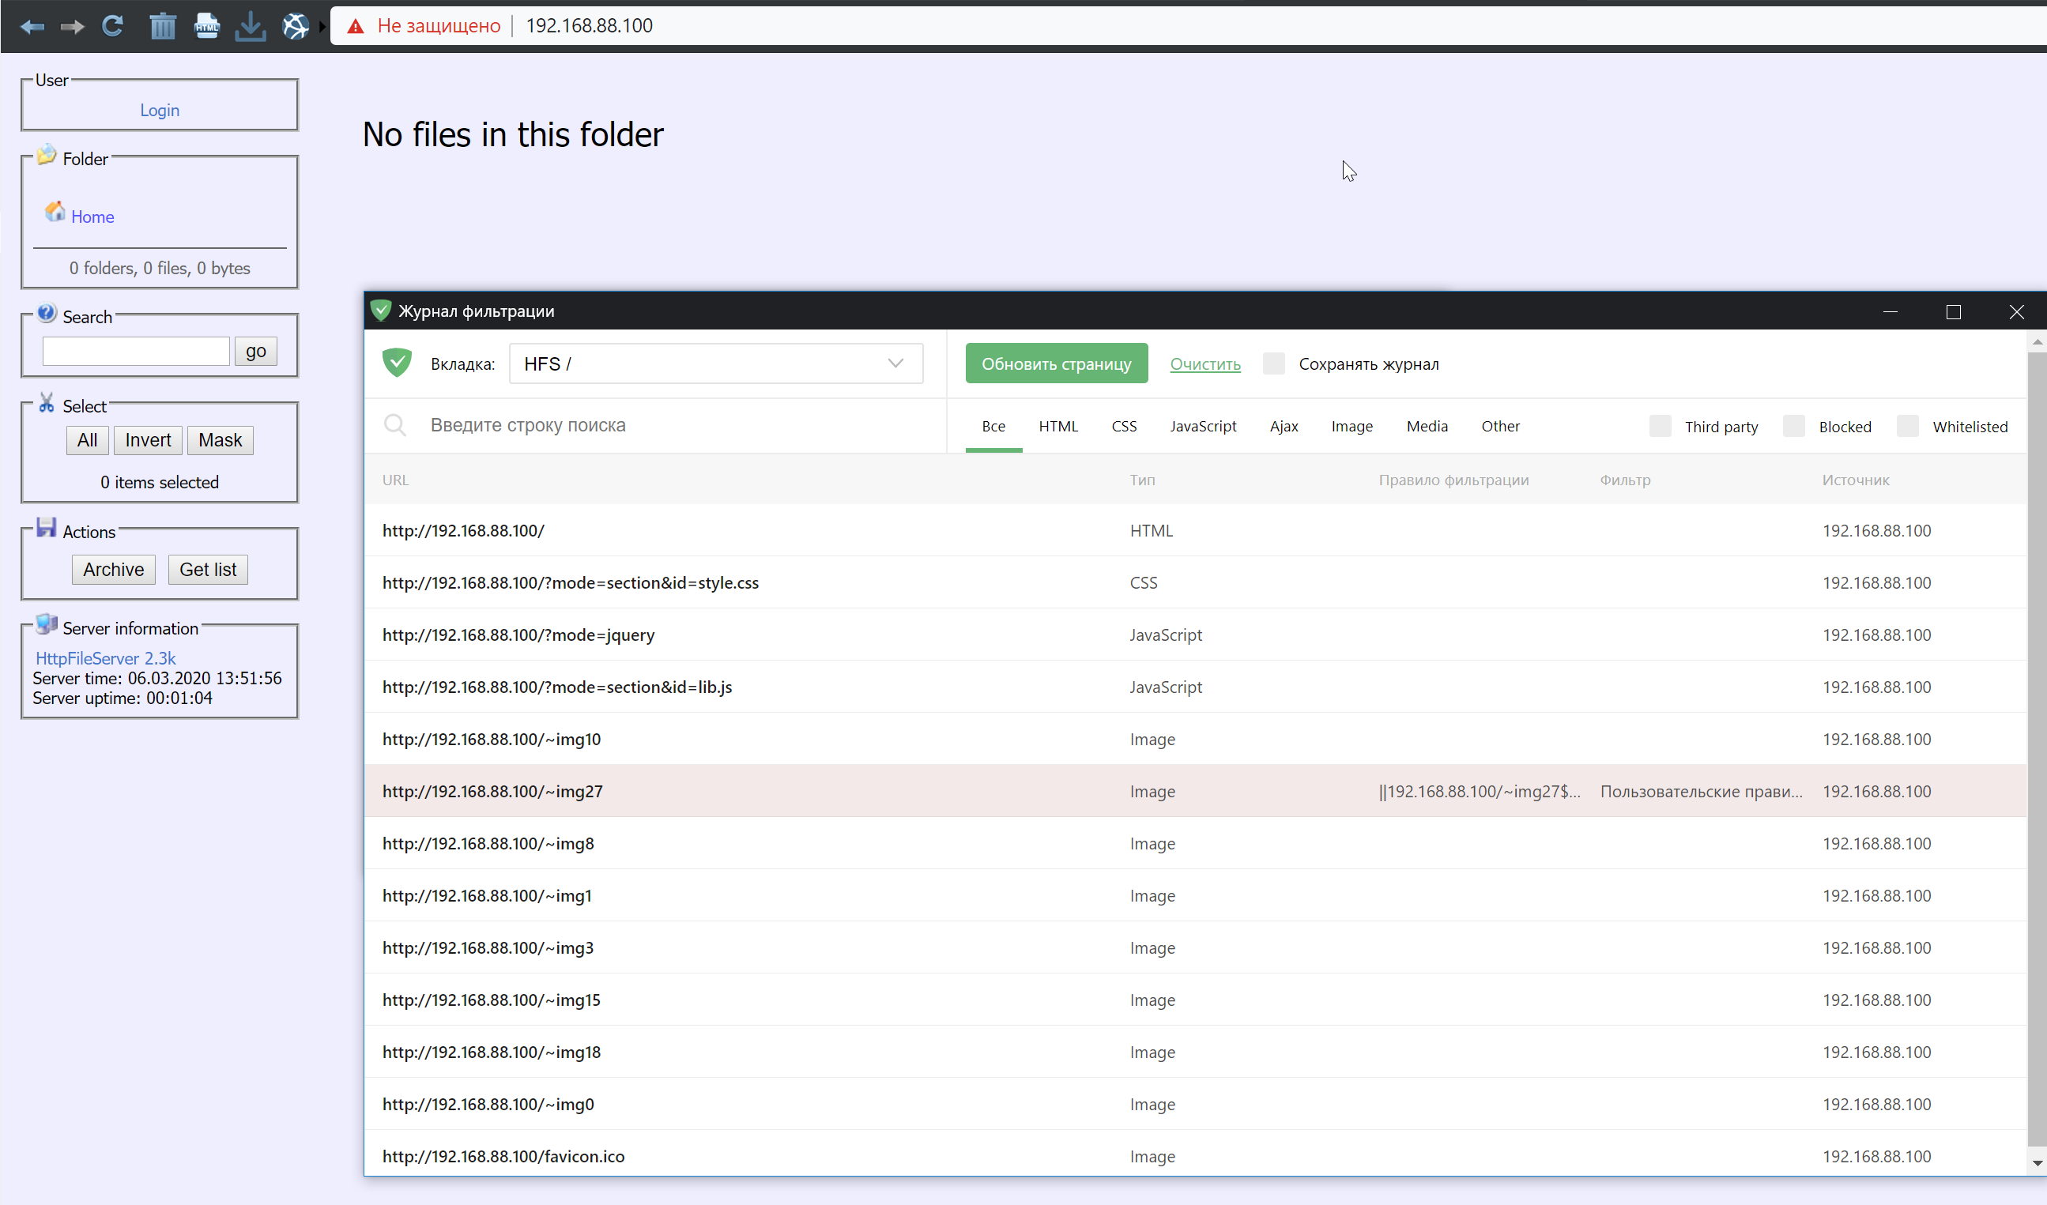The height and width of the screenshot is (1205, 2047).
Task: Click the Обновить страницу button
Action: (x=1057, y=363)
